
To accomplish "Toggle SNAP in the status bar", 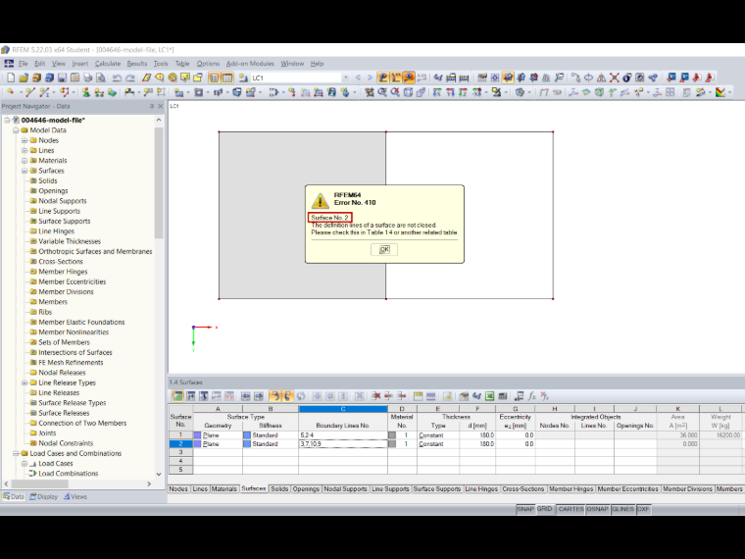I will [x=525, y=509].
